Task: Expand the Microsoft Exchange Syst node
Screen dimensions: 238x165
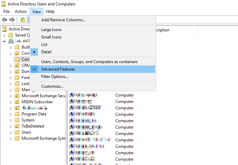Action: coord(10,139)
